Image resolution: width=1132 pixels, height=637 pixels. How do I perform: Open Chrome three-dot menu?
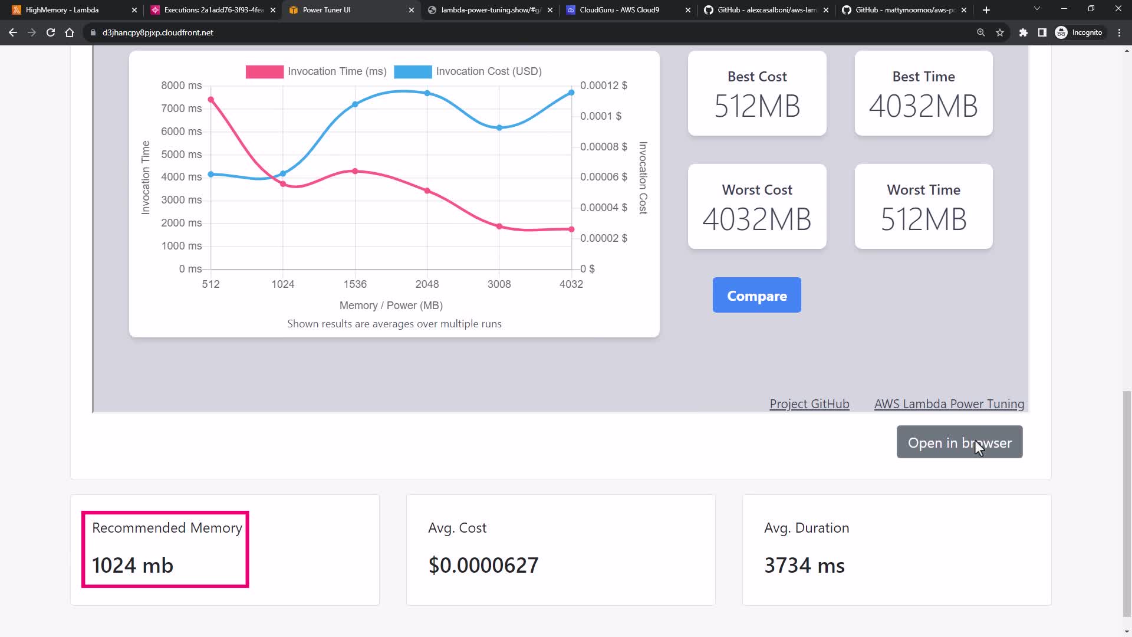[x=1120, y=32]
